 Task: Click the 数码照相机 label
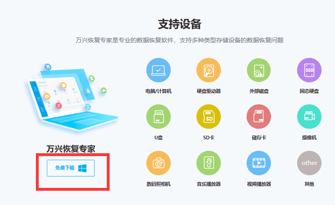[x=158, y=184]
